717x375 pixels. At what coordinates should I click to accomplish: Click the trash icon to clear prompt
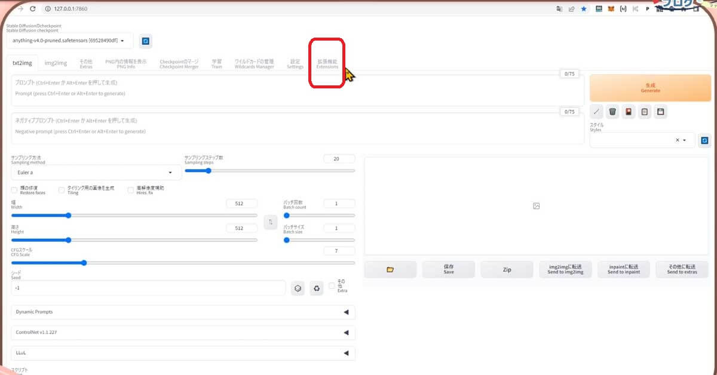pos(612,111)
